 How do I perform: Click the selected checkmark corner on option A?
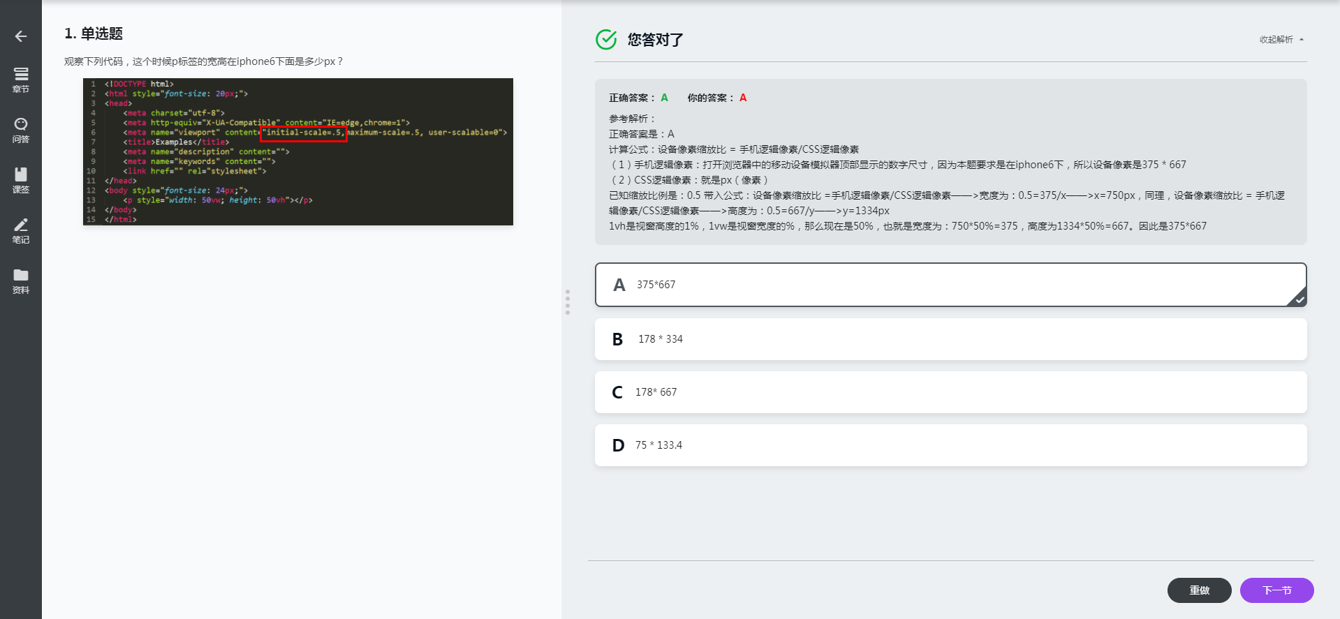tap(1297, 297)
